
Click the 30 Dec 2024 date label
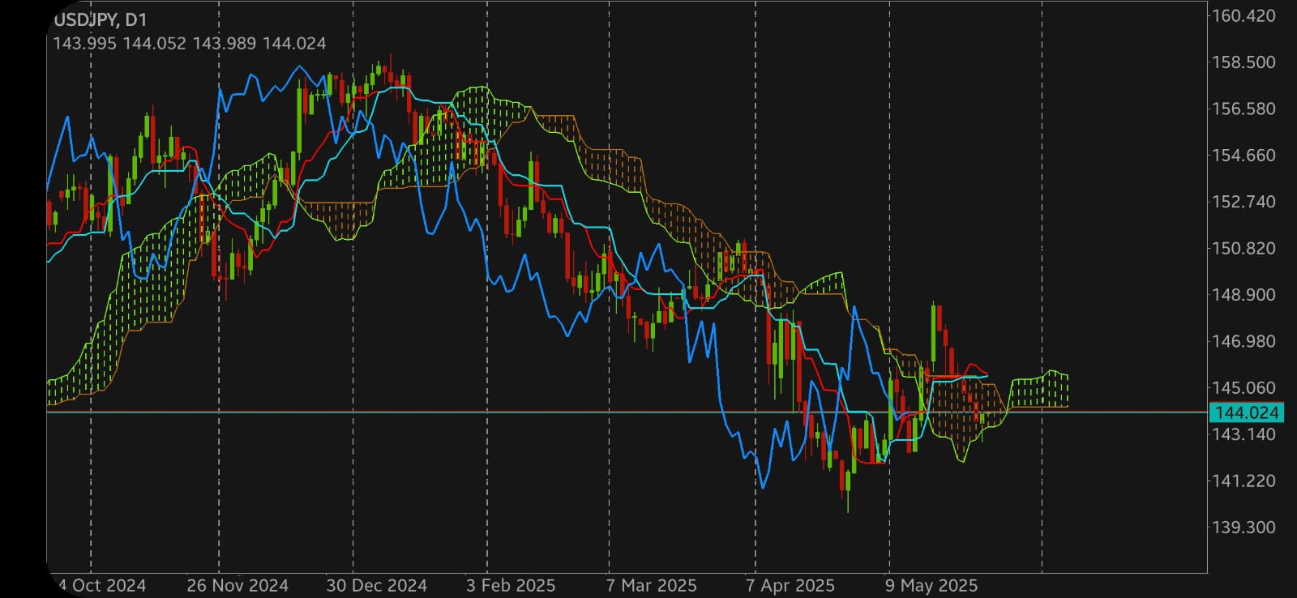point(376,585)
